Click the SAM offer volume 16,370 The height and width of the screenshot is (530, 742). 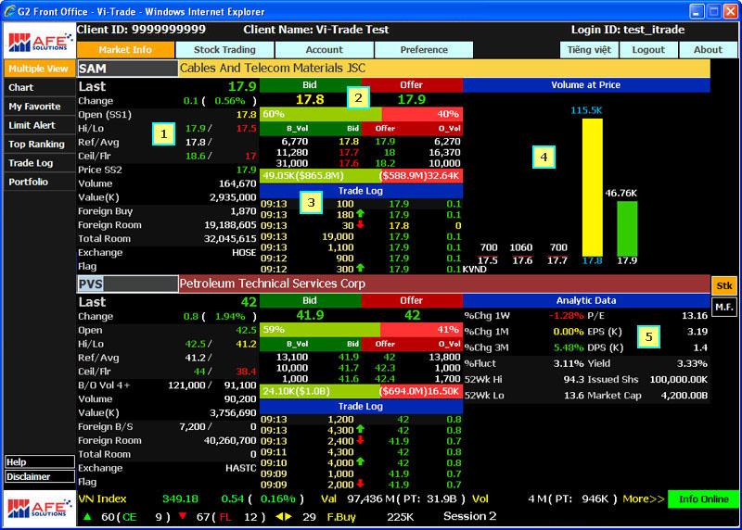pos(445,152)
